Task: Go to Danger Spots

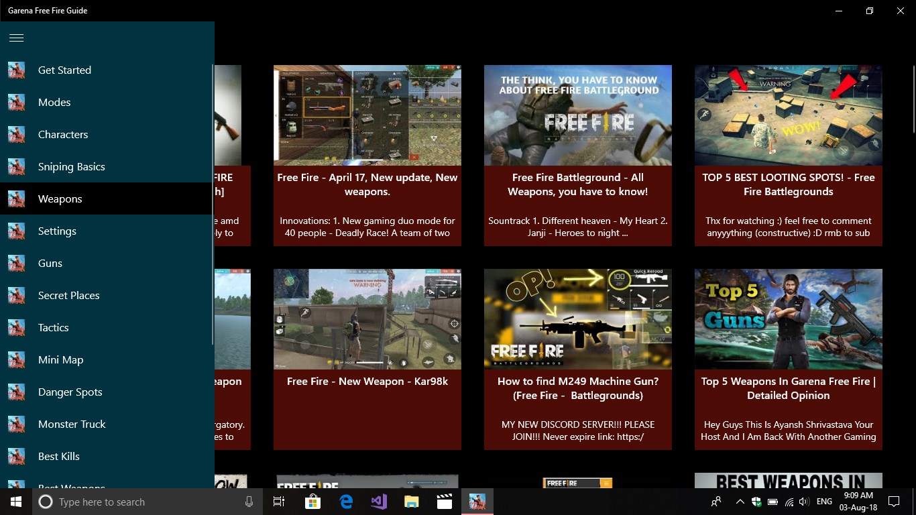Action: (106, 392)
